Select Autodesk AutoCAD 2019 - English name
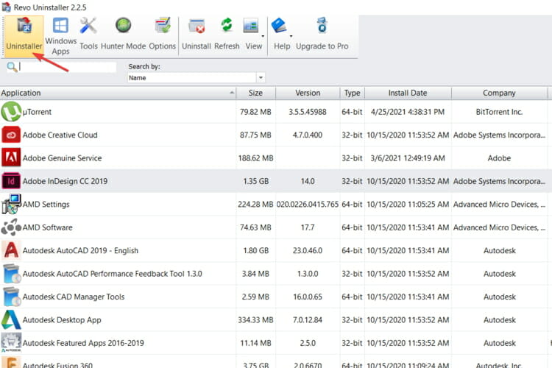 tap(81, 250)
